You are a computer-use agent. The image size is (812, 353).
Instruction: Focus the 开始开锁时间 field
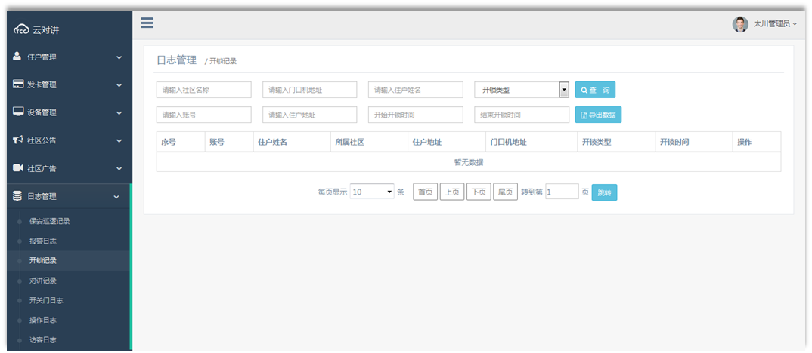415,115
